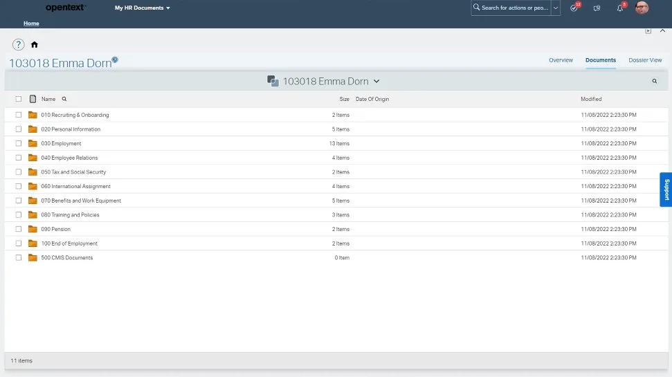Check the box for 010 Recruiting & Onboarding
This screenshot has height=377, width=672.
(19, 115)
